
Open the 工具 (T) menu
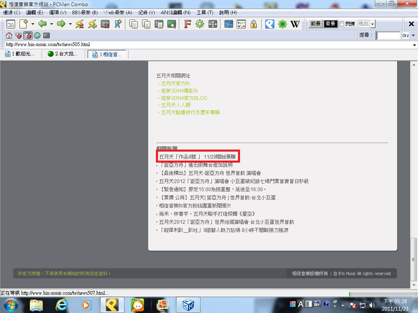click(x=205, y=13)
